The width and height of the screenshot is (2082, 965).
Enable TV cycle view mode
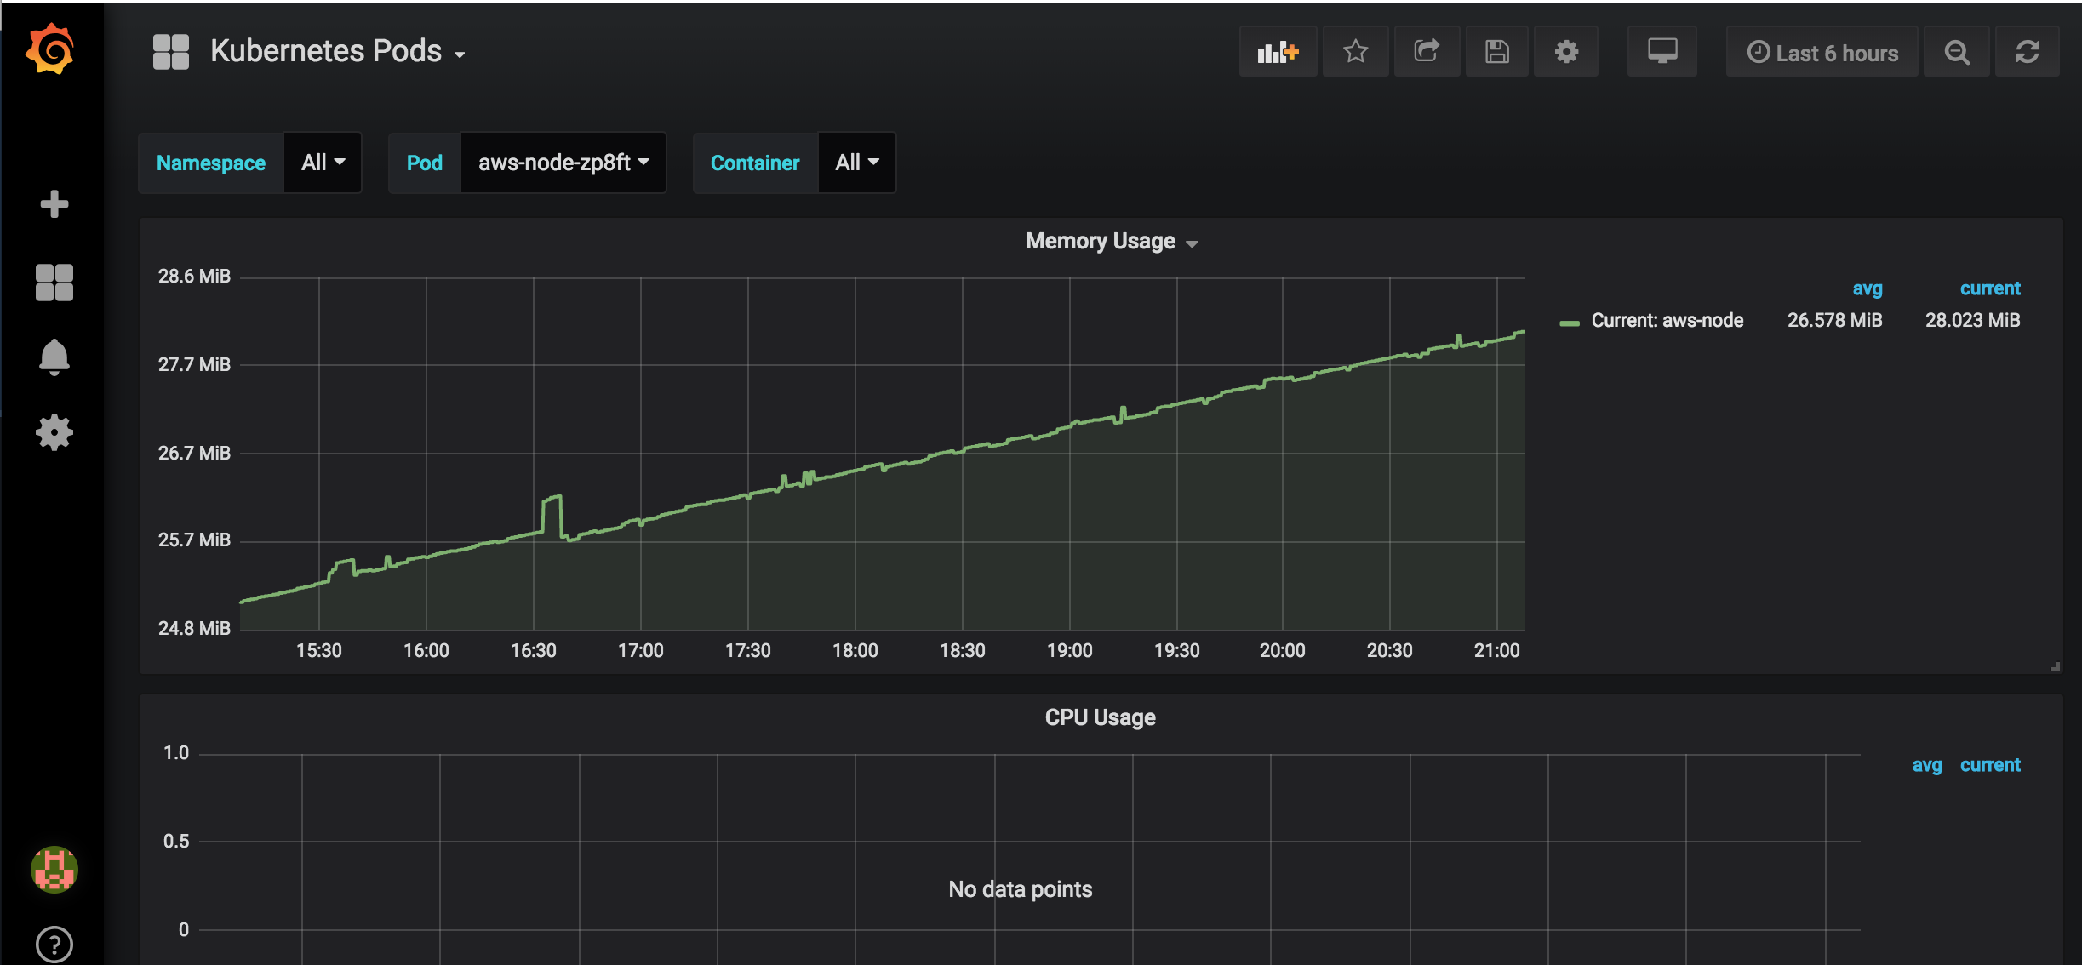(x=1662, y=51)
